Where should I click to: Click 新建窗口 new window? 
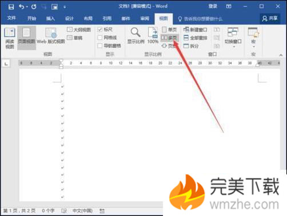click(195, 30)
